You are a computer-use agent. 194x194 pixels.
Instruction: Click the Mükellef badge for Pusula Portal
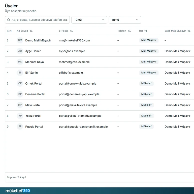tap(146, 126)
